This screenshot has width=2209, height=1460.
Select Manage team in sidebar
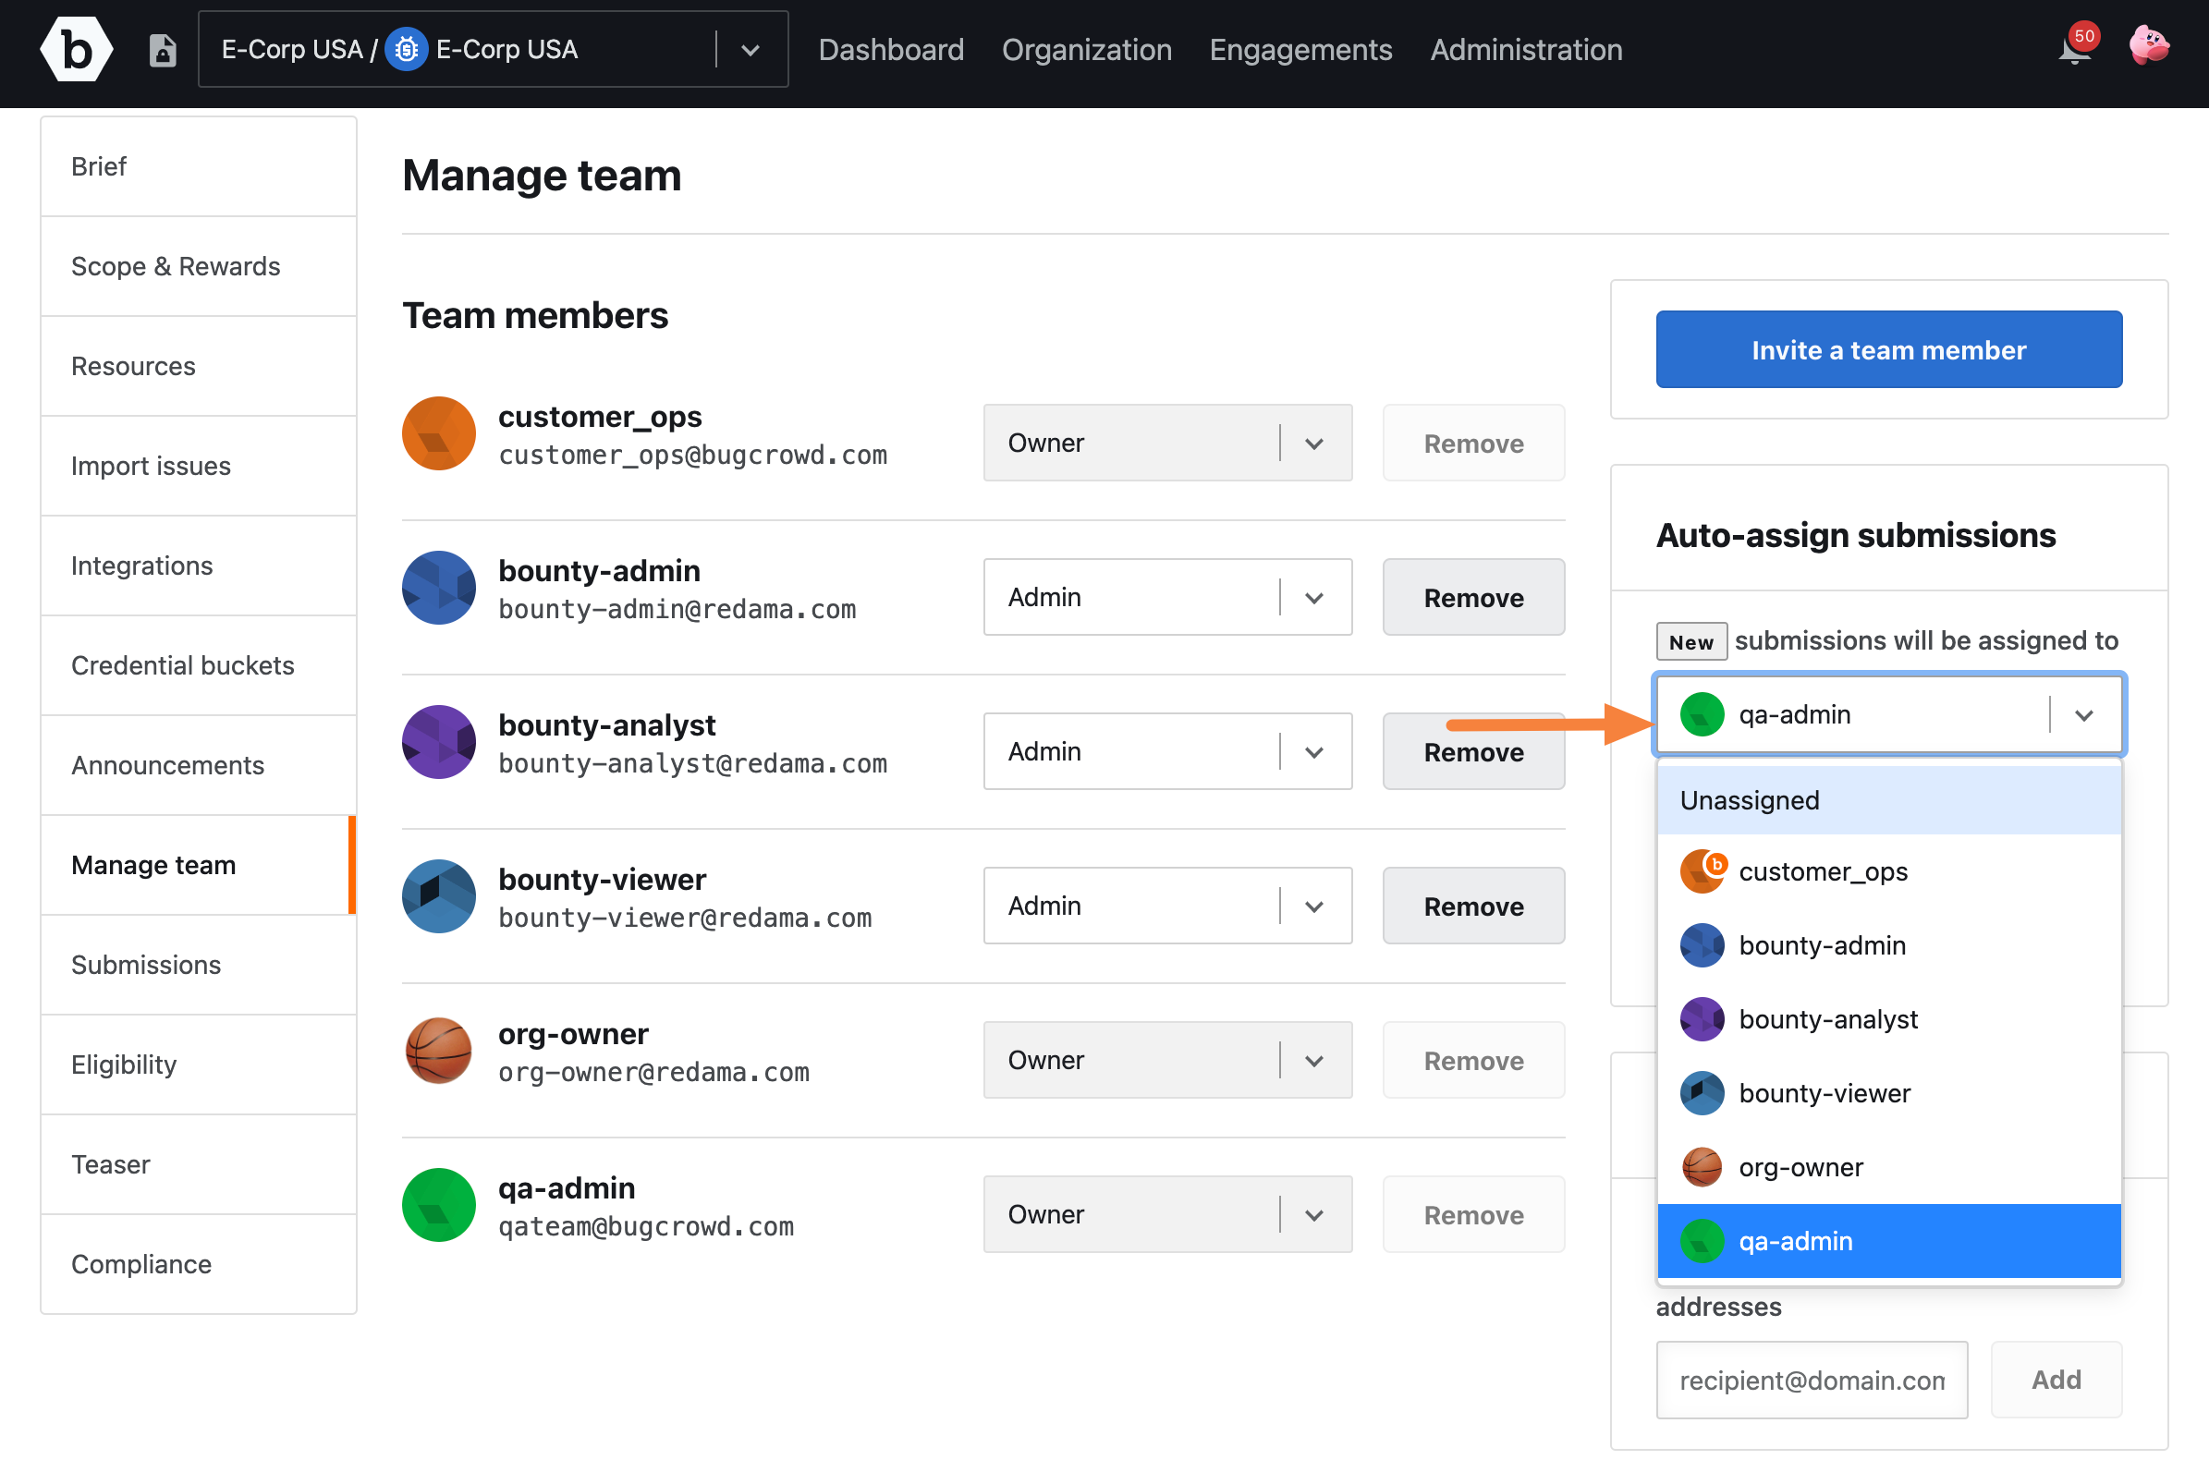click(x=199, y=865)
